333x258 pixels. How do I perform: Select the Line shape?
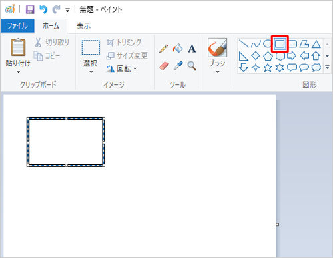click(244, 44)
